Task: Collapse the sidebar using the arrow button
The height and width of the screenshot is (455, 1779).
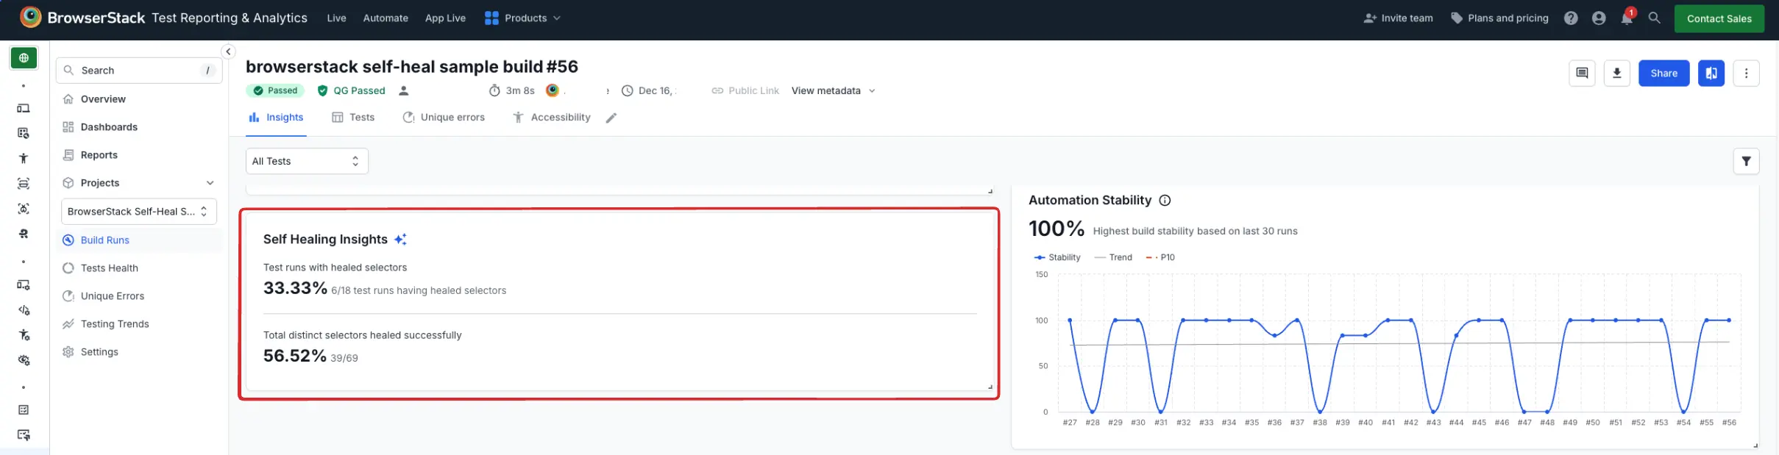Action: tap(228, 51)
